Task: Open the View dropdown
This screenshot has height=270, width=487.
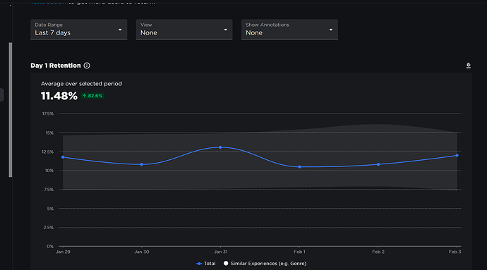Action: pos(184,30)
